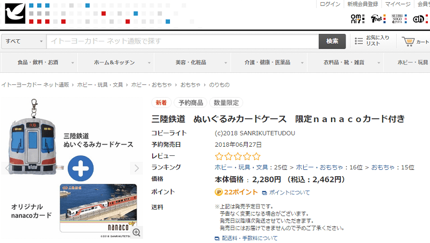Click the 22ポイント text
This screenshot has height=243, width=430.
(241, 192)
